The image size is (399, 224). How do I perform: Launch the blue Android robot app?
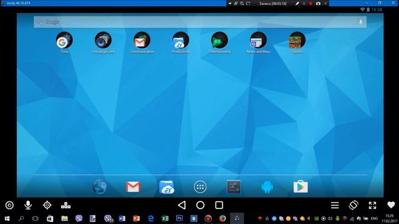pyautogui.click(x=267, y=187)
